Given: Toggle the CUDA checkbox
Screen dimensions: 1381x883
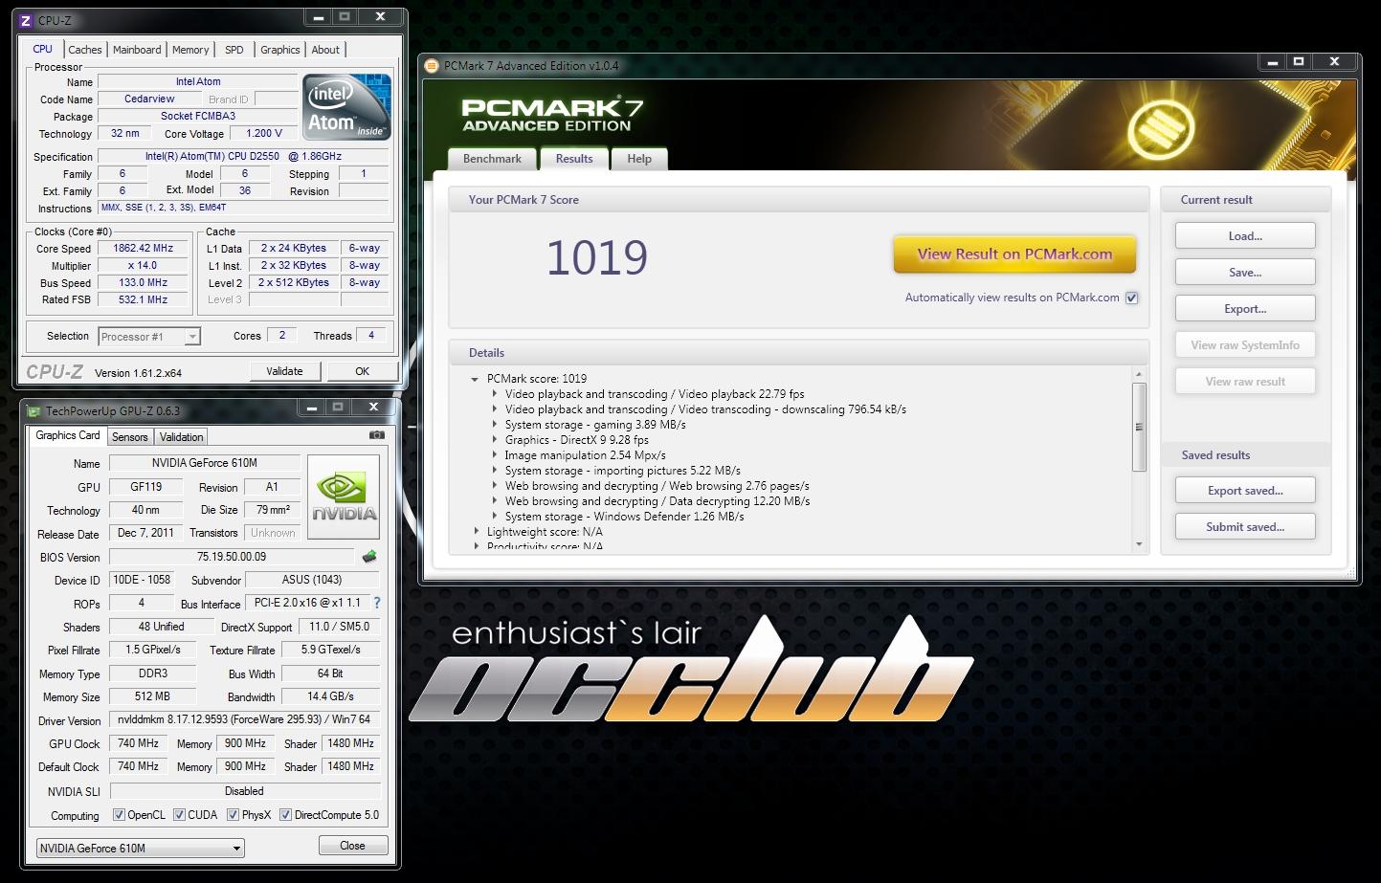Looking at the screenshot, I should coord(179,815).
